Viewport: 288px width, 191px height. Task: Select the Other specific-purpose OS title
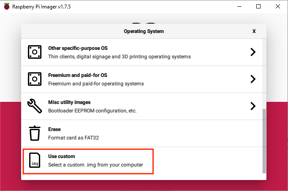tap(77, 48)
